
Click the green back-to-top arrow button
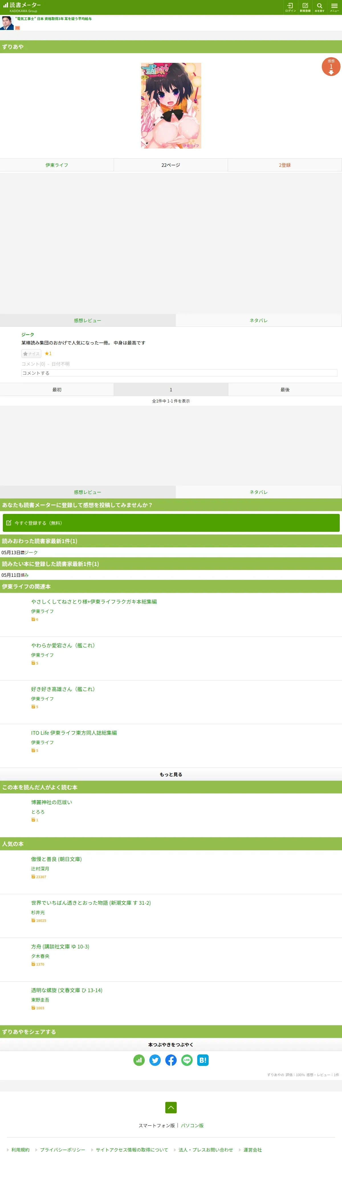coord(171,1107)
